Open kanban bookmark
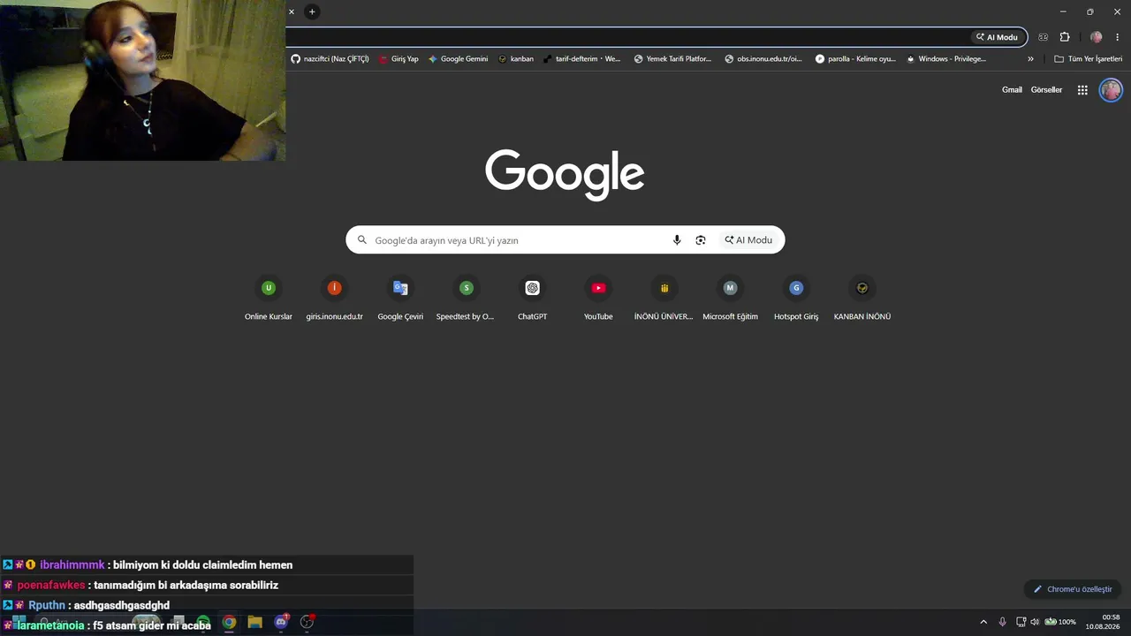 click(516, 59)
